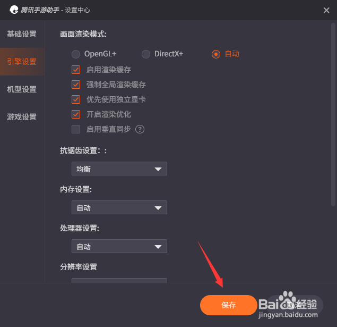Click the Tencent Gaming Buddy logo icon

pyautogui.click(x=14, y=10)
